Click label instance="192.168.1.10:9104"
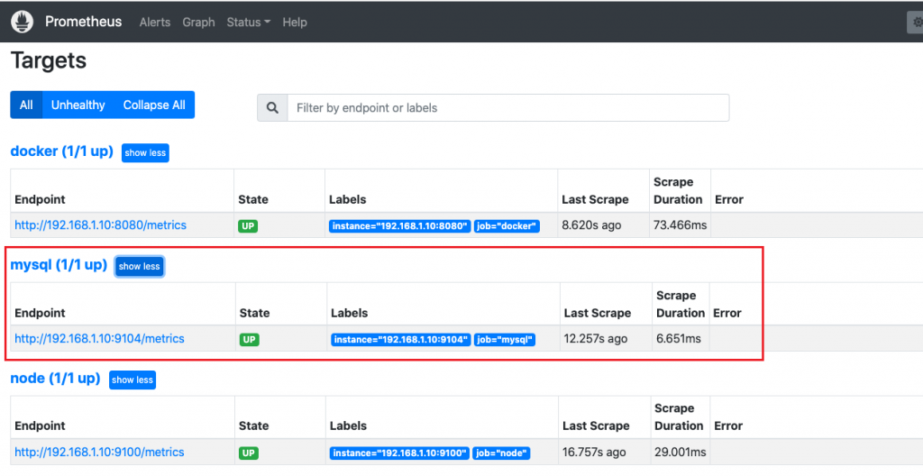Image resolution: width=923 pixels, height=476 pixels. (x=401, y=340)
